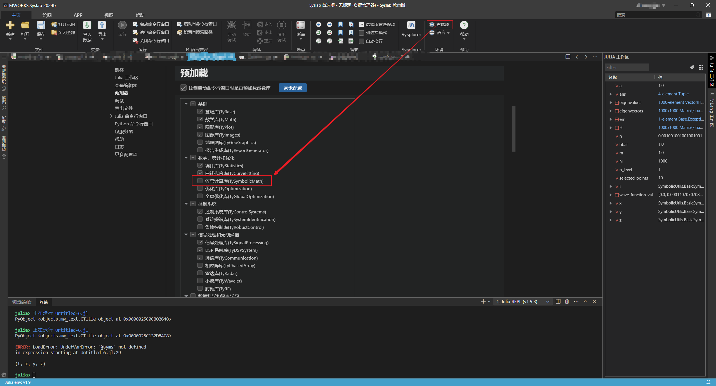The height and width of the screenshot is (386, 716).
Task: Click 关闭命令行窗口 in the ribbon
Action: click(151, 41)
